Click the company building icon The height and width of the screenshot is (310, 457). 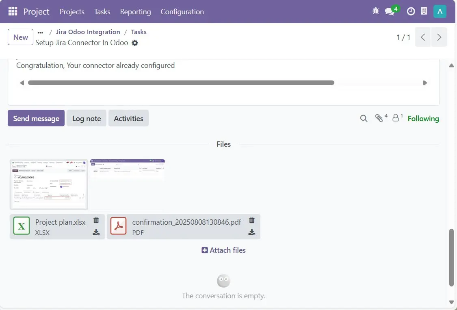(x=424, y=11)
